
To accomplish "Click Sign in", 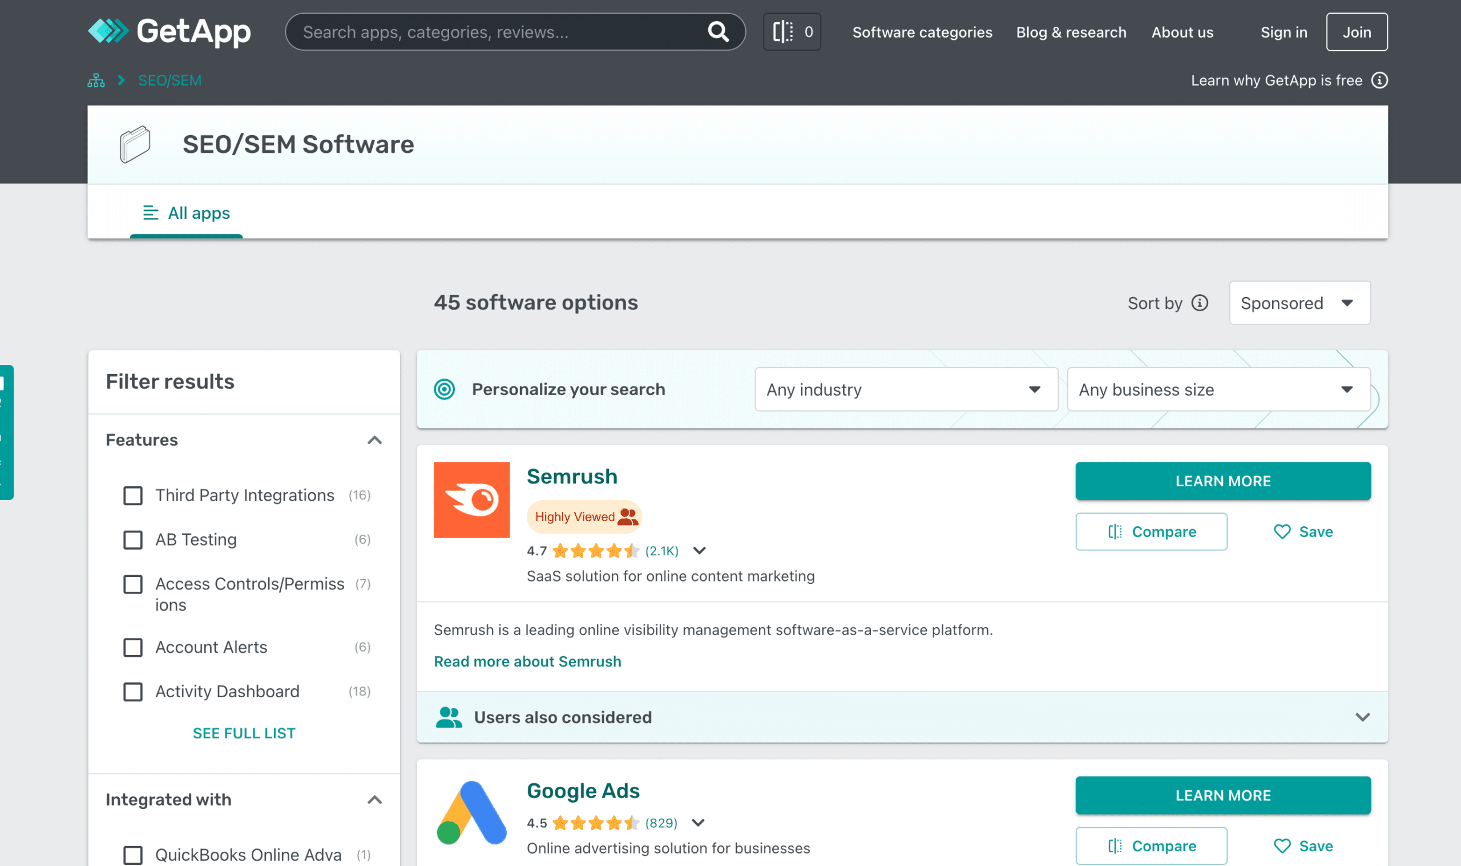I will 1284,32.
